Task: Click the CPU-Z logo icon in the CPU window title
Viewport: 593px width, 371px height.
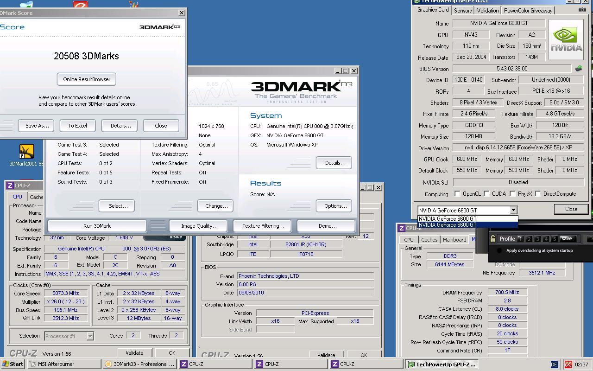Action: [10, 185]
